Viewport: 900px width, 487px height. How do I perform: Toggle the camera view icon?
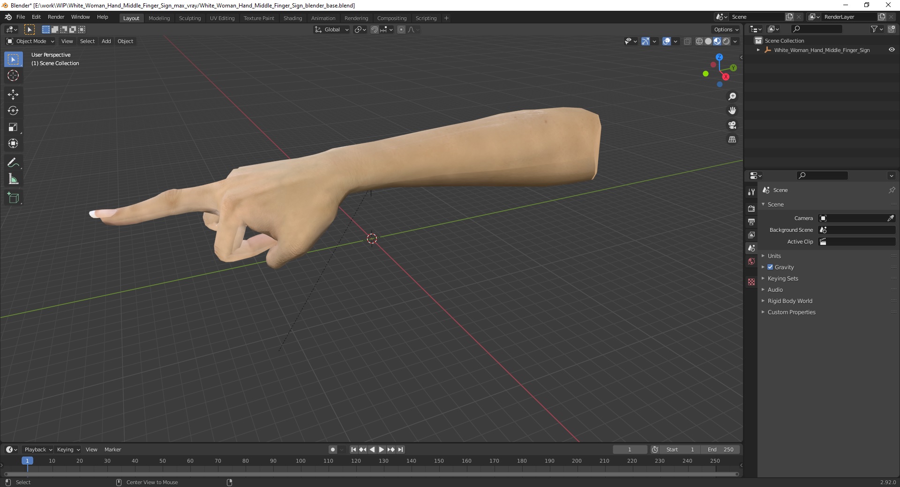[732, 125]
